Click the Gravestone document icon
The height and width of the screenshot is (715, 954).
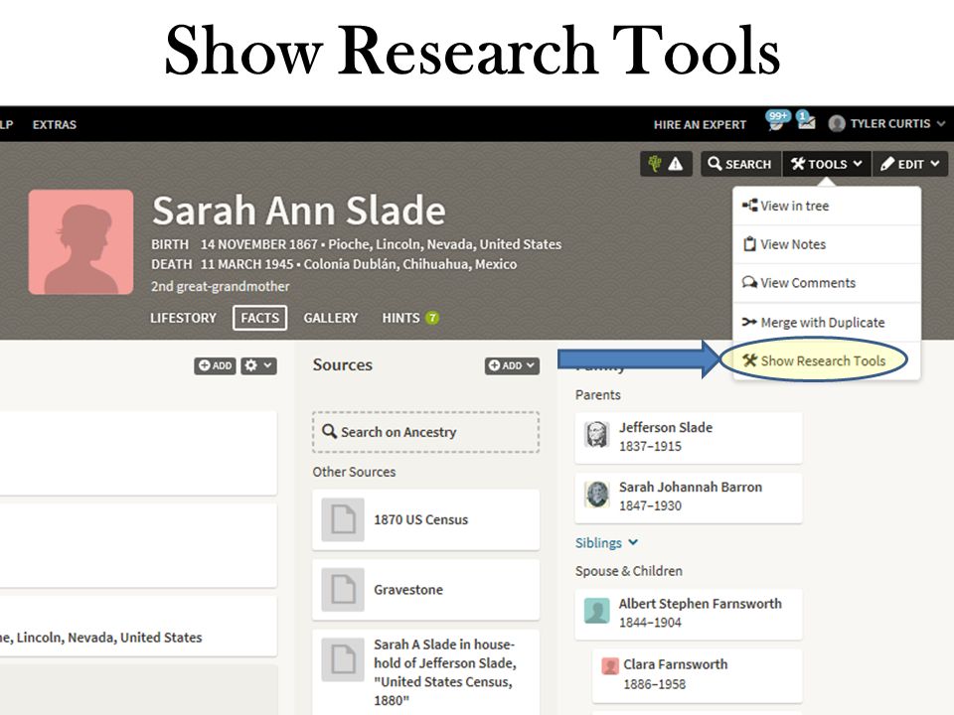[x=343, y=590]
